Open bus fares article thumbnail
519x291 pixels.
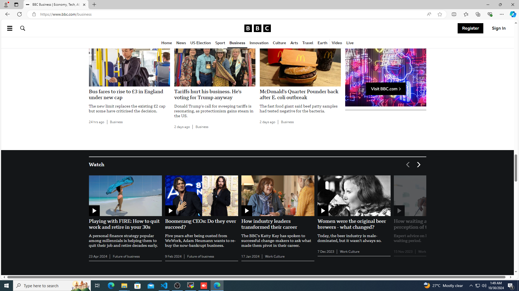tap(129, 67)
